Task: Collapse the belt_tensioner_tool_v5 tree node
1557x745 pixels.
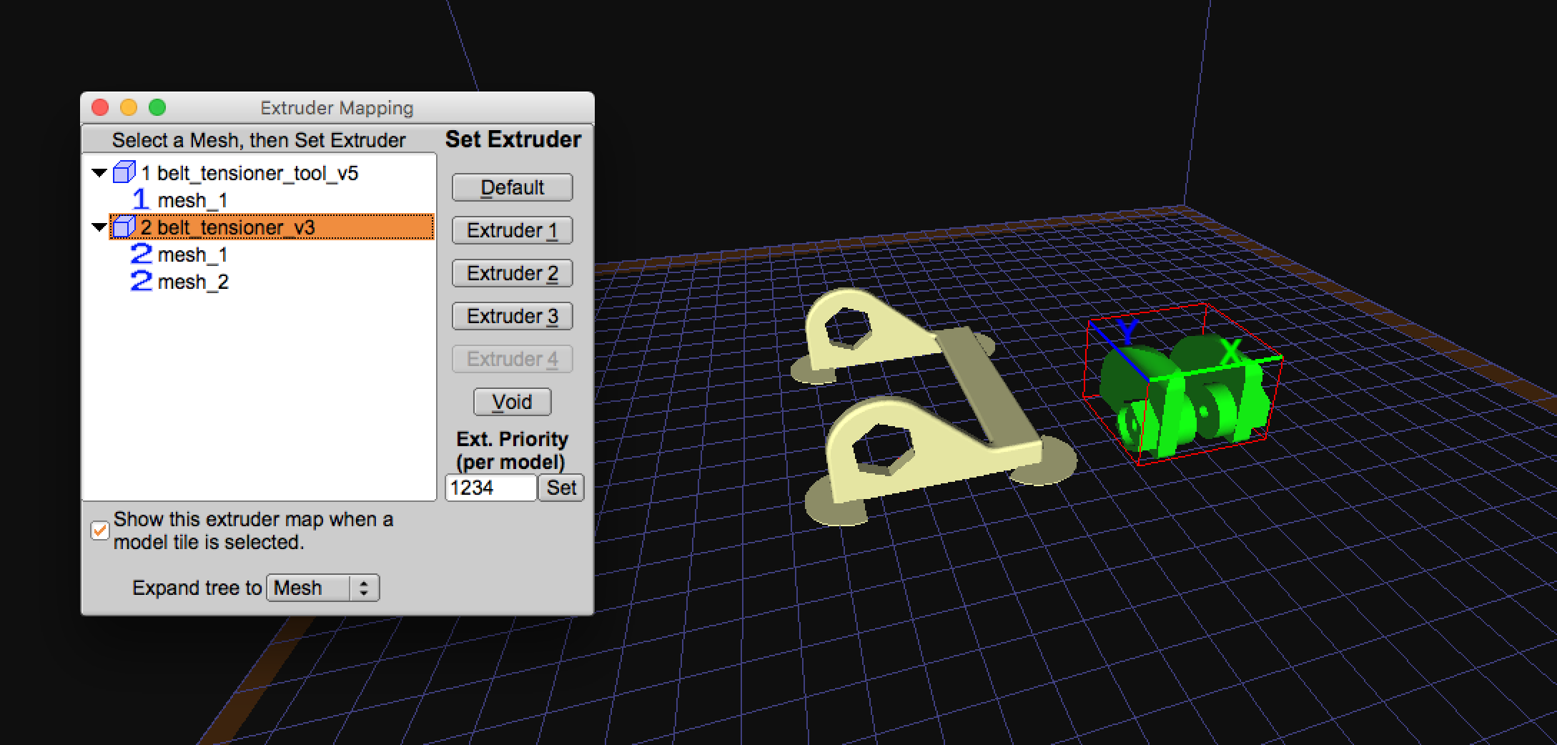Action: click(x=99, y=173)
